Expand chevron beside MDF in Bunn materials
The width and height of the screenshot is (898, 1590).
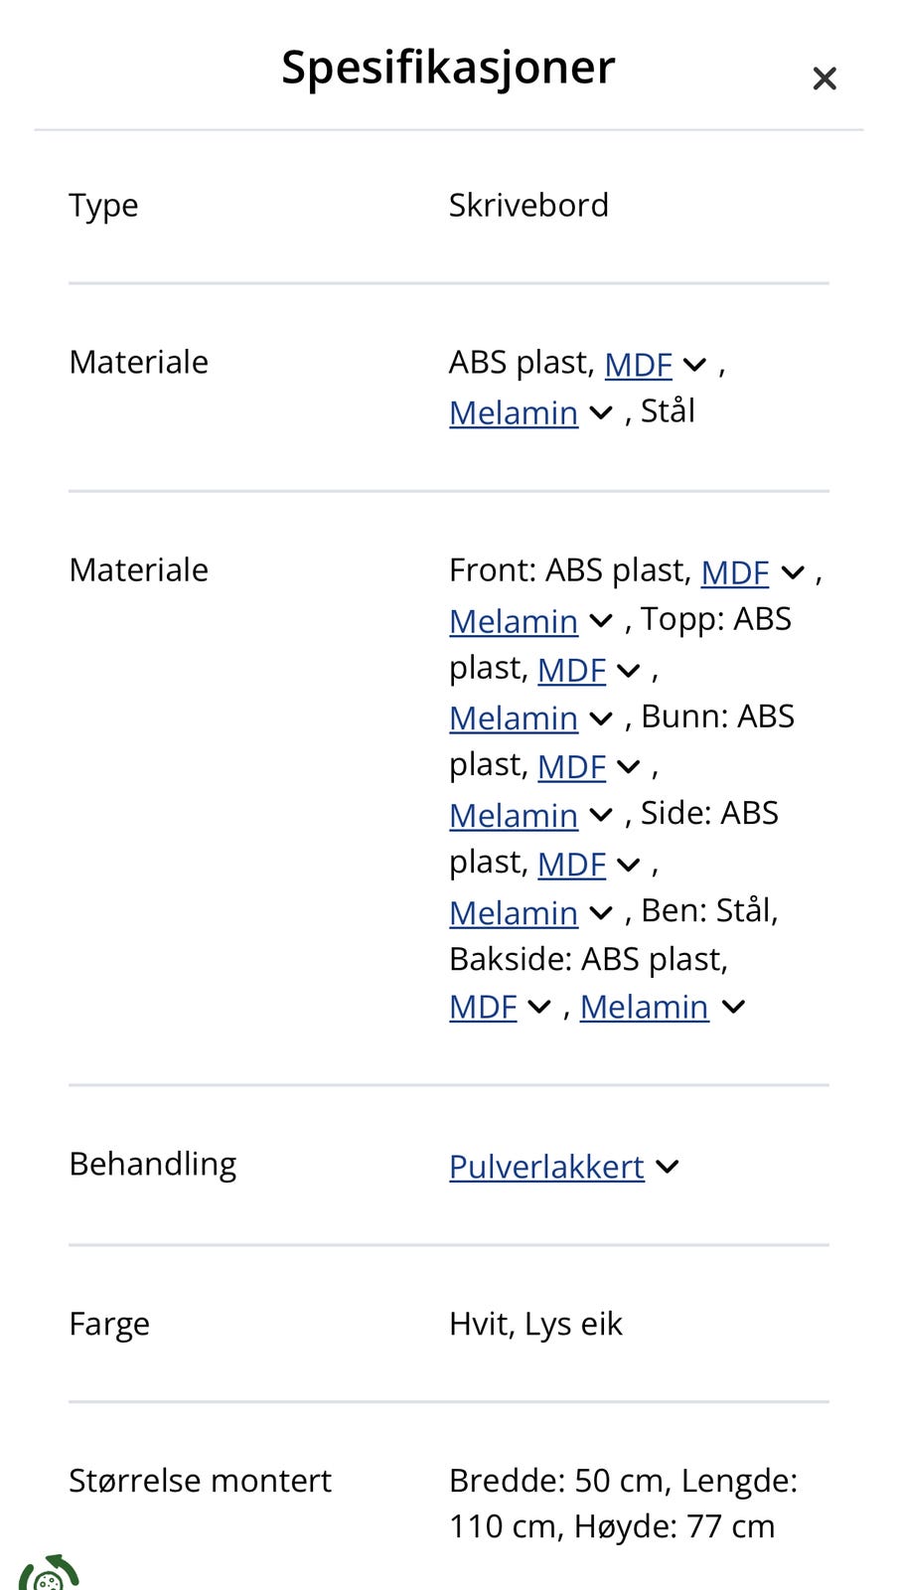tap(629, 766)
